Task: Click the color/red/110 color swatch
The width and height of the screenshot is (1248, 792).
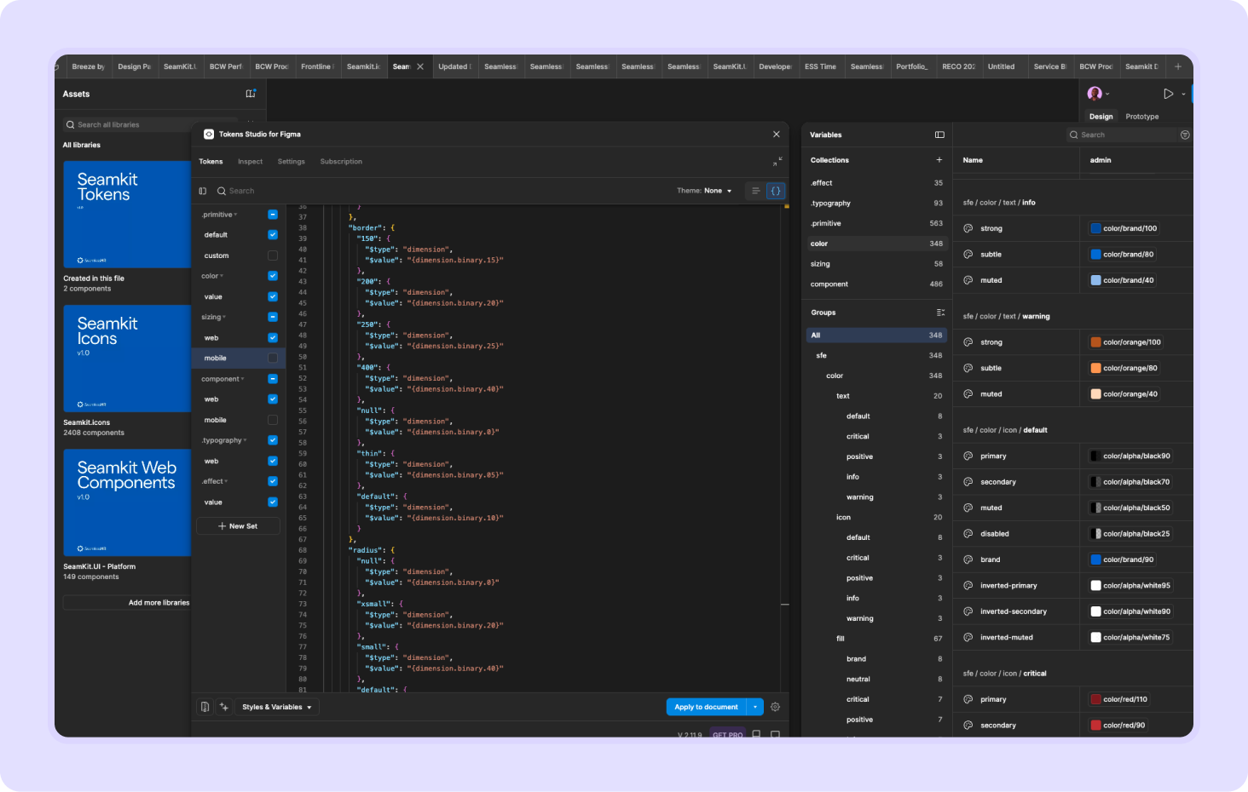Action: tap(1096, 699)
